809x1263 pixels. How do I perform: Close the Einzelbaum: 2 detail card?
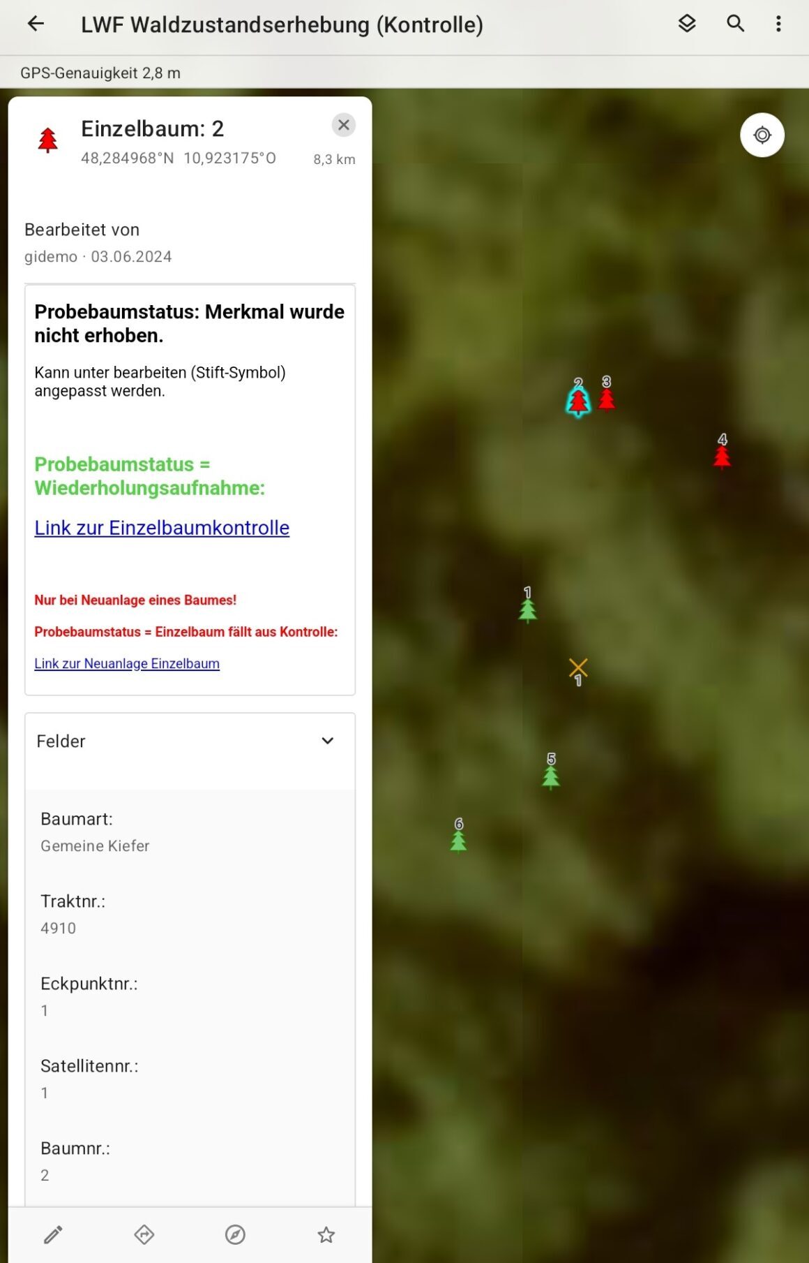tap(343, 125)
